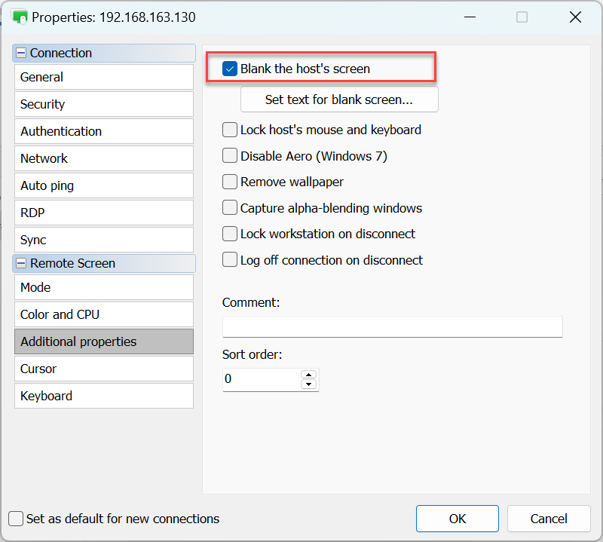The image size is (603, 542).
Task: Open the General settings page
Action: point(104,77)
